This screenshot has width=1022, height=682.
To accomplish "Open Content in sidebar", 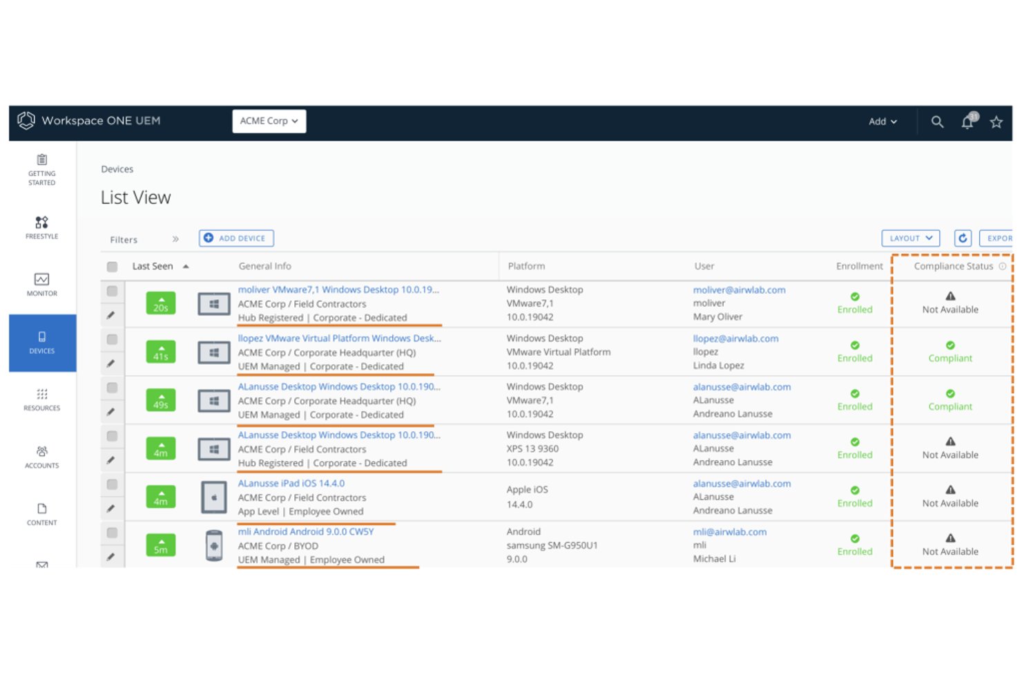I will point(42,514).
